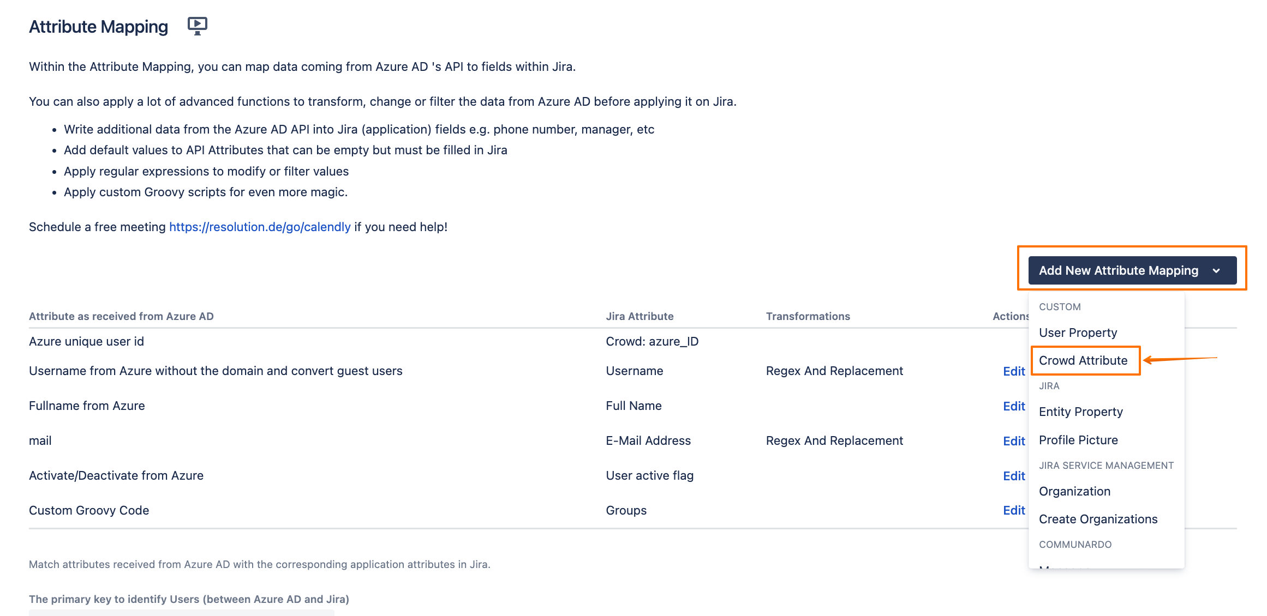Edit the Full Name mapping row

tap(1014, 406)
